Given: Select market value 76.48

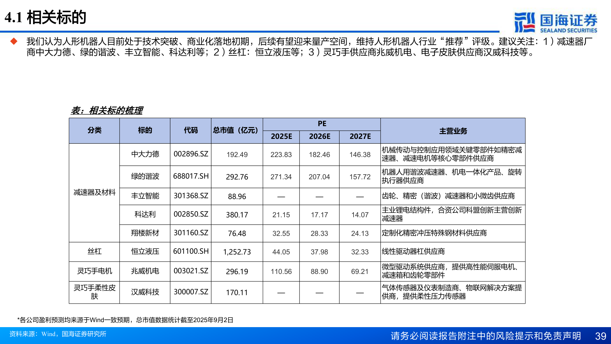Looking at the screenshot, I should tap(237, 234).
